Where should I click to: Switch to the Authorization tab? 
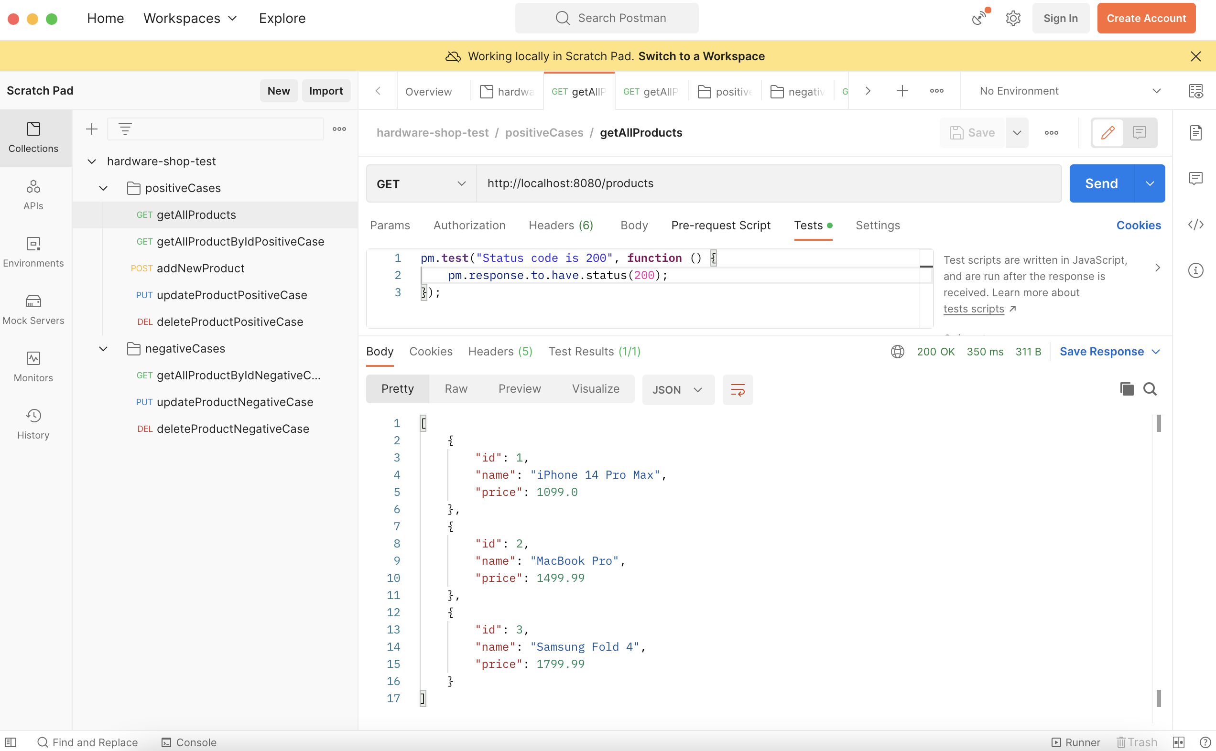469,225
